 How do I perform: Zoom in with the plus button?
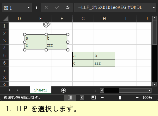click(137, 98)
